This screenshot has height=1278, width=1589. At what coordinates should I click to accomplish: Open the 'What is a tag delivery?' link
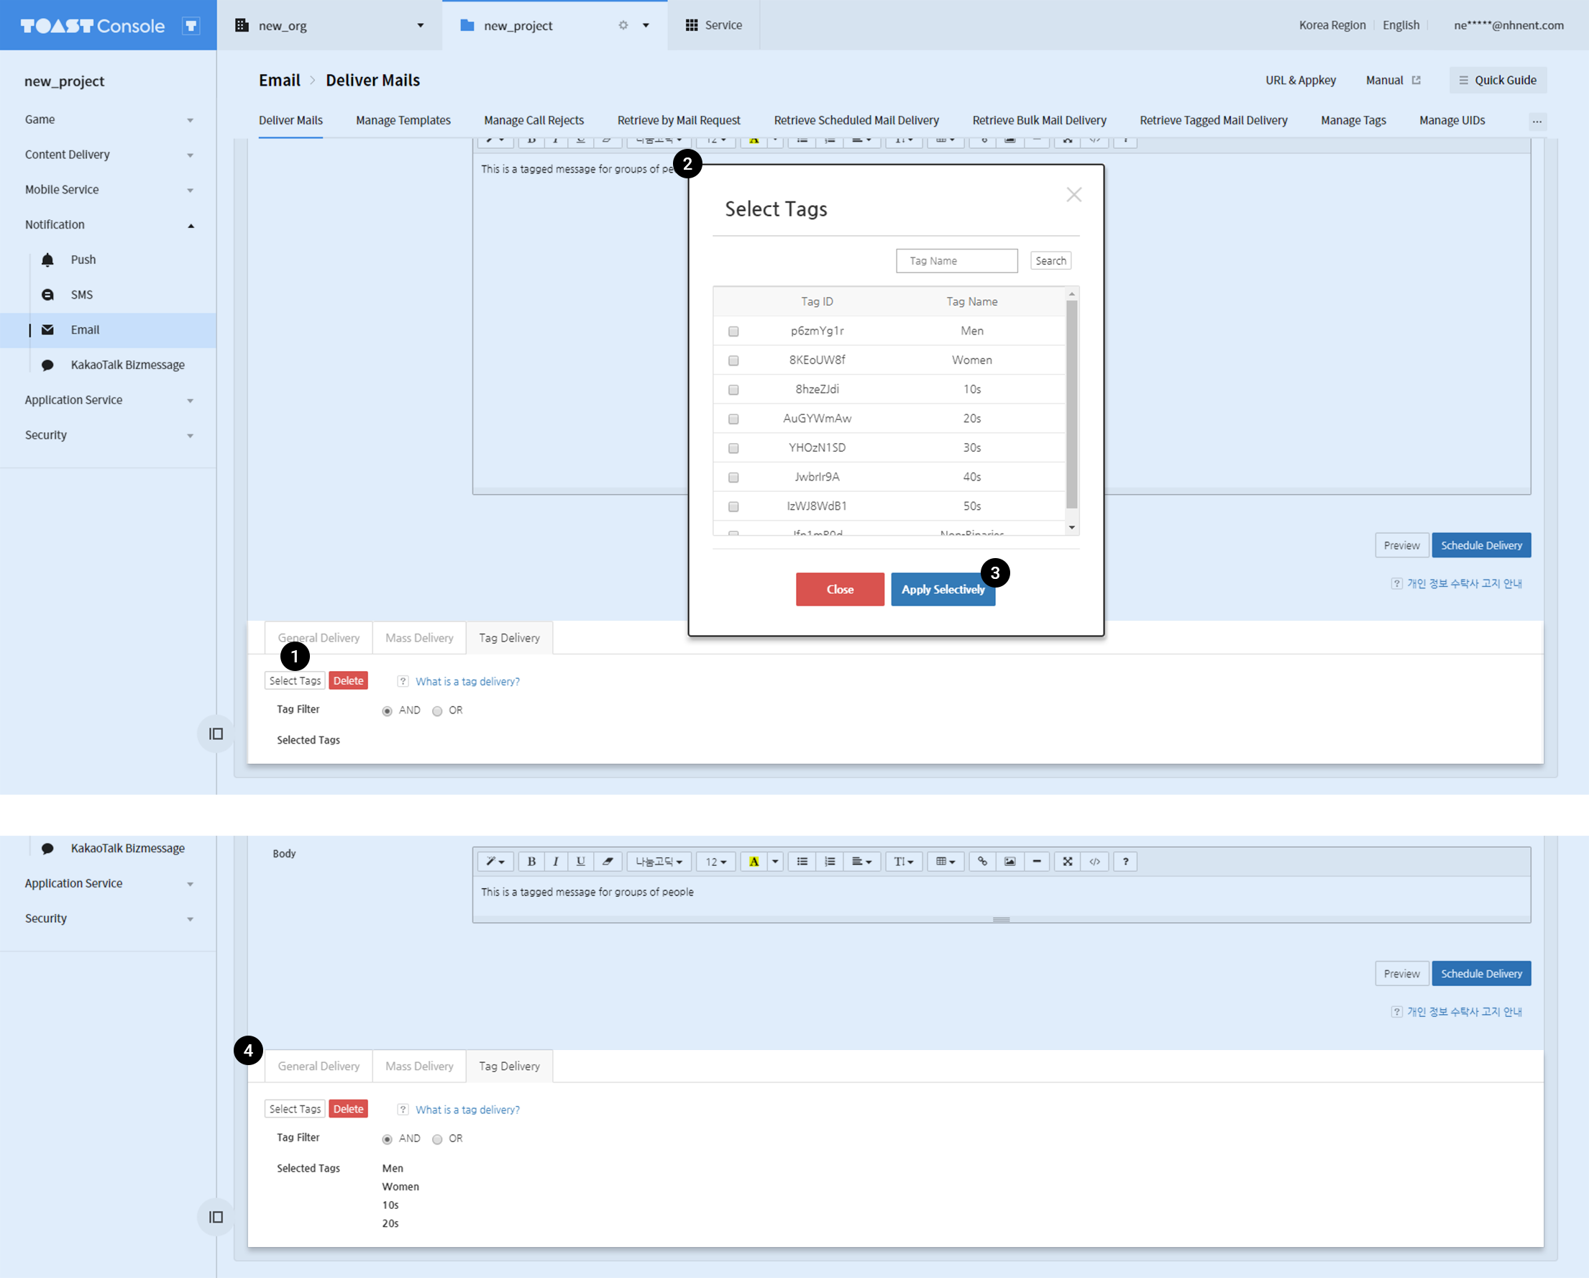click(467, 1109)
